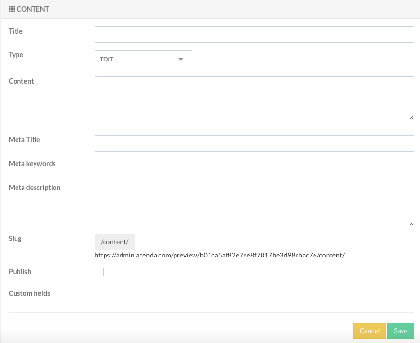Viewport: 420px width, 343px height.
Task: Click inside the Content textarea
Action: pyautogui.click(x=254, y=98)
